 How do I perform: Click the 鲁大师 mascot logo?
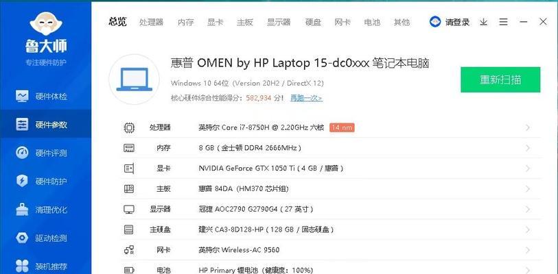(x=46, y=24)
